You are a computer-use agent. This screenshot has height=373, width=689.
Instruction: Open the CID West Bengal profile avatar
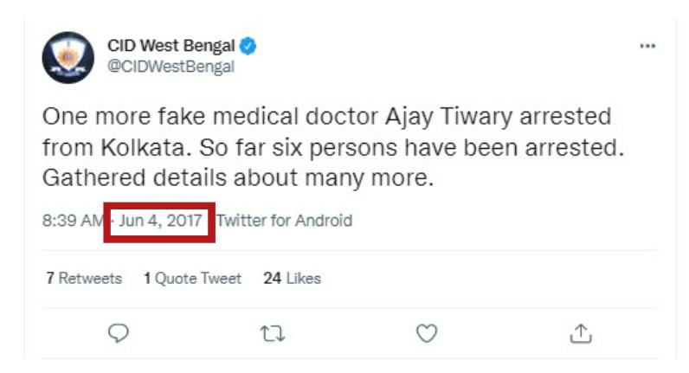[x=68, y=57]
